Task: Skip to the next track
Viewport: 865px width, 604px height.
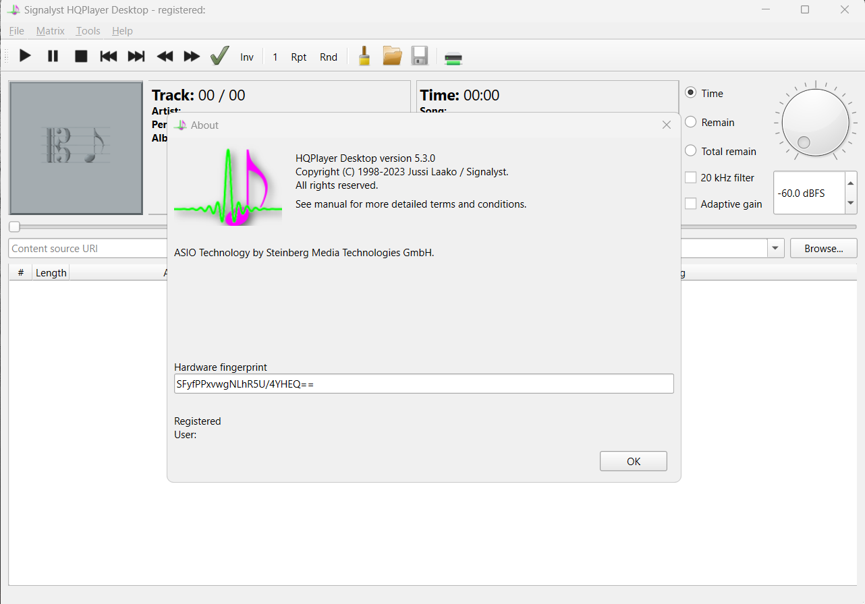Action: click(x=136, y=56)
